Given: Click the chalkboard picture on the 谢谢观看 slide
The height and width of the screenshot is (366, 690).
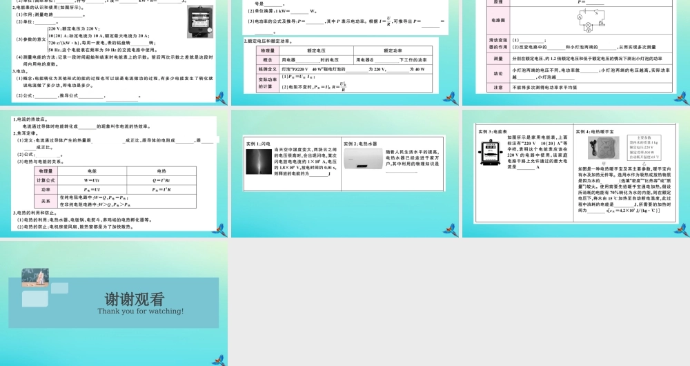Looking at the screenshot, I should click(35, 278).
